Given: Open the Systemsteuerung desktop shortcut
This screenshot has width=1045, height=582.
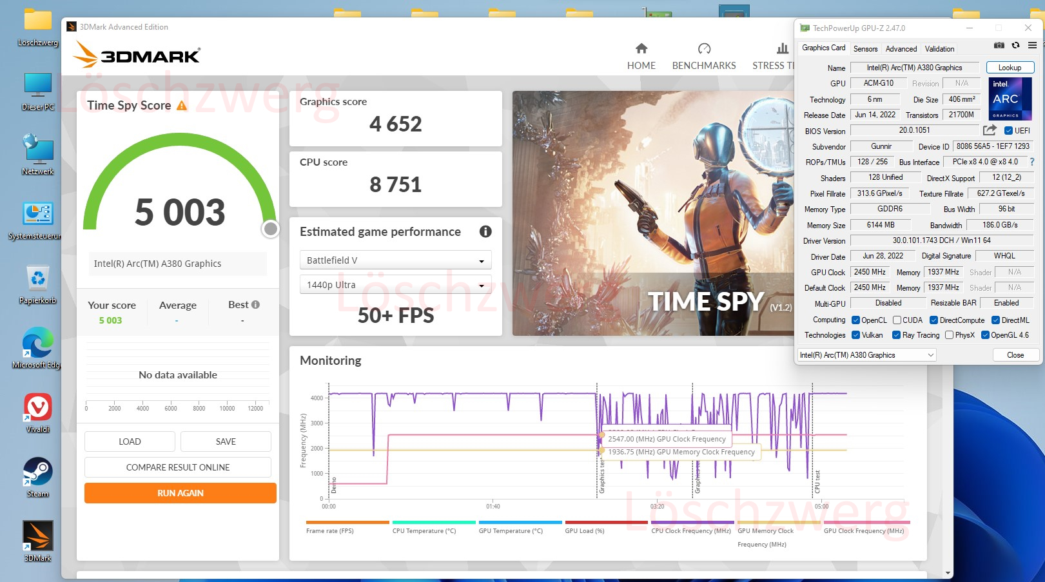Looking at the screenshot, I should pyautogui.click(x=37, y=220).
